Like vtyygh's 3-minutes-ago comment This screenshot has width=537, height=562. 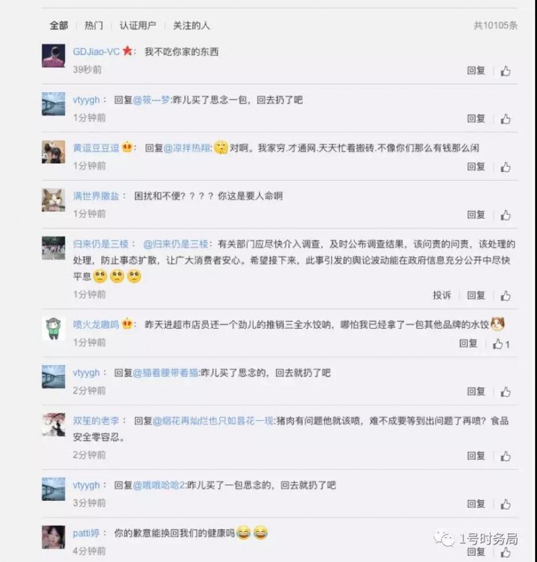(505, 504)
